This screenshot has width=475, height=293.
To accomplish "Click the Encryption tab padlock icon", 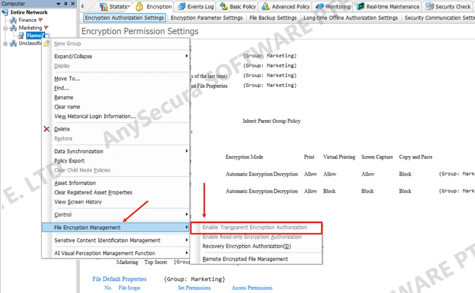I will pyautogui.click(x=140, y=7).
